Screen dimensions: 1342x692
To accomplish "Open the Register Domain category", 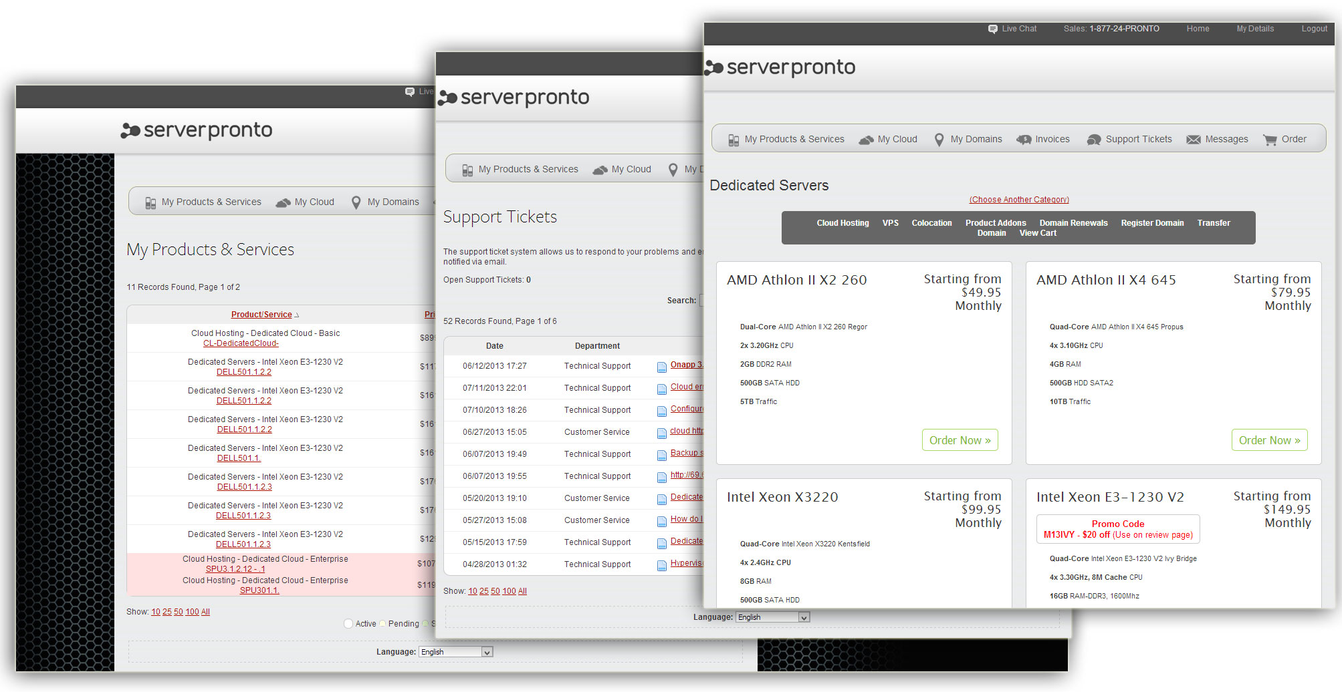I will pos(1152,223).
